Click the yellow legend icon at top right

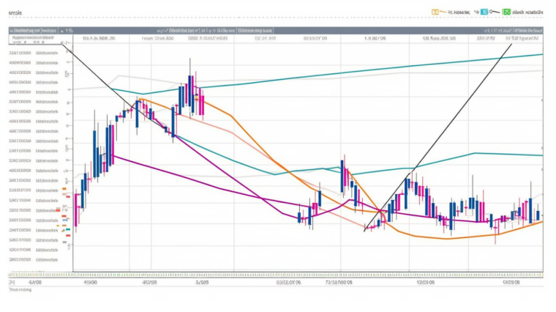(x=435, y=12)
